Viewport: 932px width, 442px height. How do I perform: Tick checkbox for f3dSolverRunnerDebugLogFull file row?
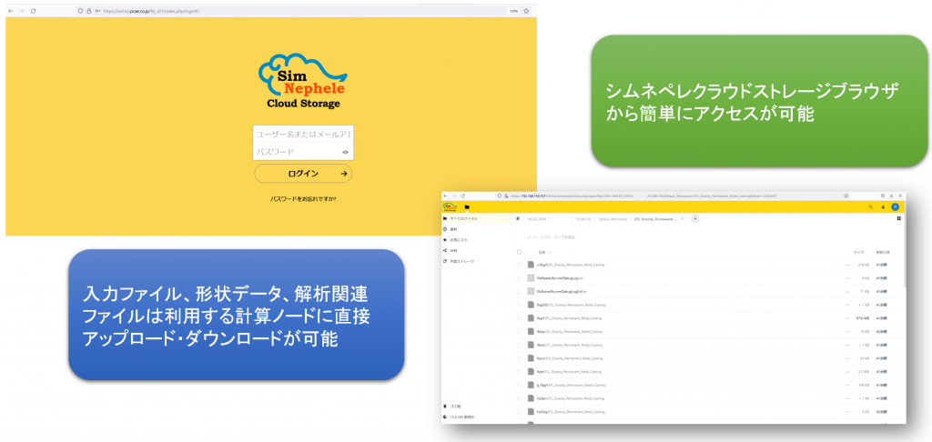coord(519,292)
